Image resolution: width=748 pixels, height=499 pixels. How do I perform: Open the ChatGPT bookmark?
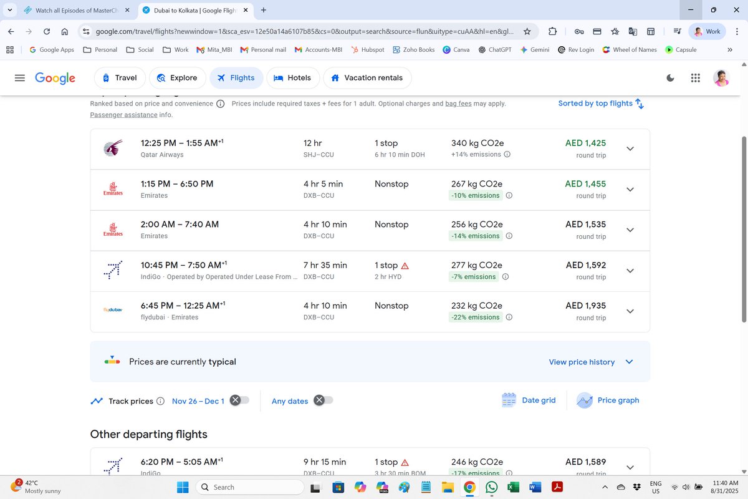click(495, 50)
